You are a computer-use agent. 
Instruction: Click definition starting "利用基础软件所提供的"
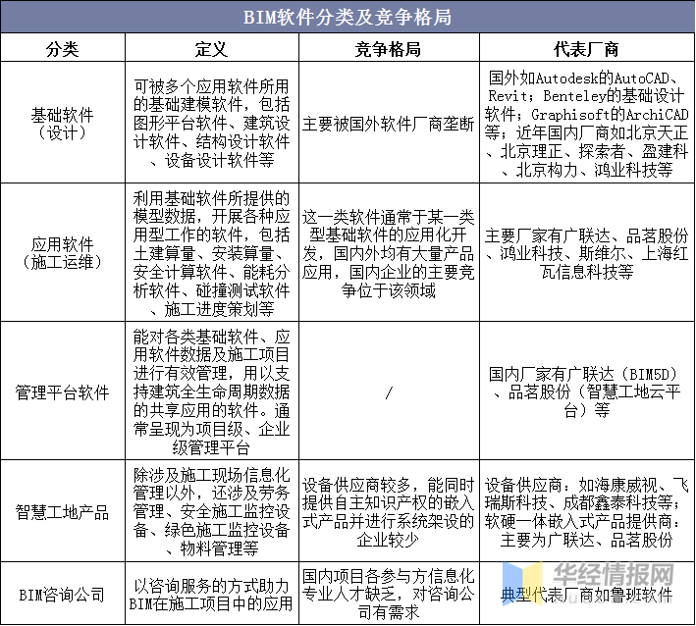pos(212,253)
